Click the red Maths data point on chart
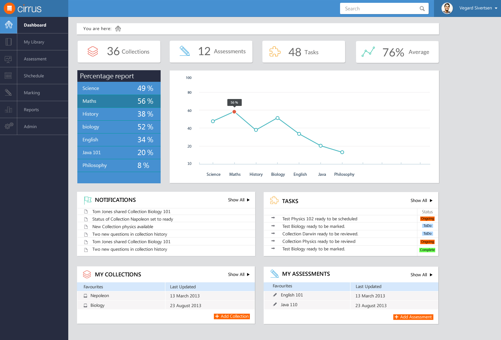Screen dimensions: 501x340 tap(234, 112)
